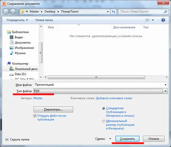Click the Музыка note icon
171x147 pixels.
point(12,53)
